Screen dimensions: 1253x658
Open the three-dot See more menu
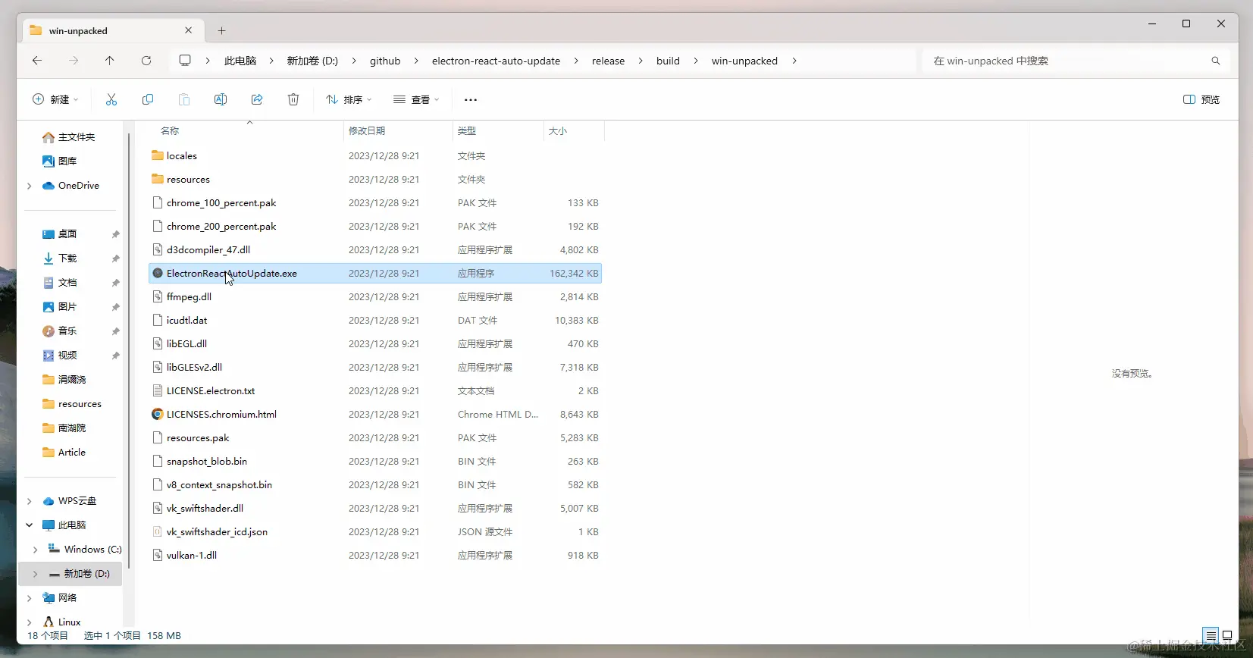(471, 99)
